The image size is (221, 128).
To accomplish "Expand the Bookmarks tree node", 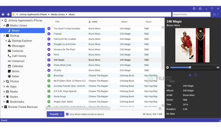I will (4, 102).
